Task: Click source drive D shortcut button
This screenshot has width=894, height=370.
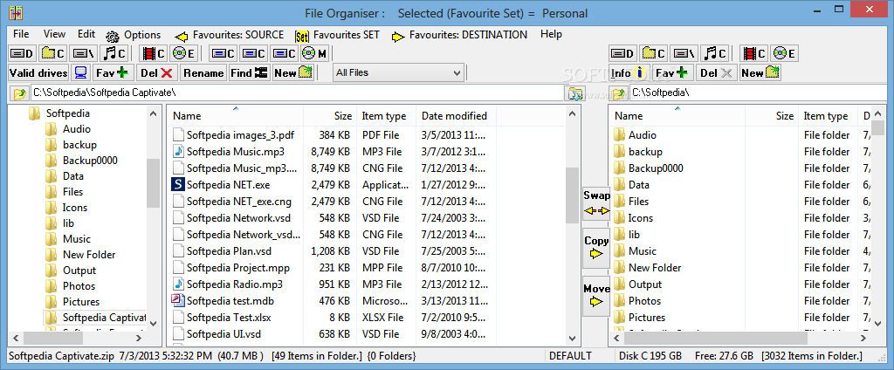Action: point(23,53)
